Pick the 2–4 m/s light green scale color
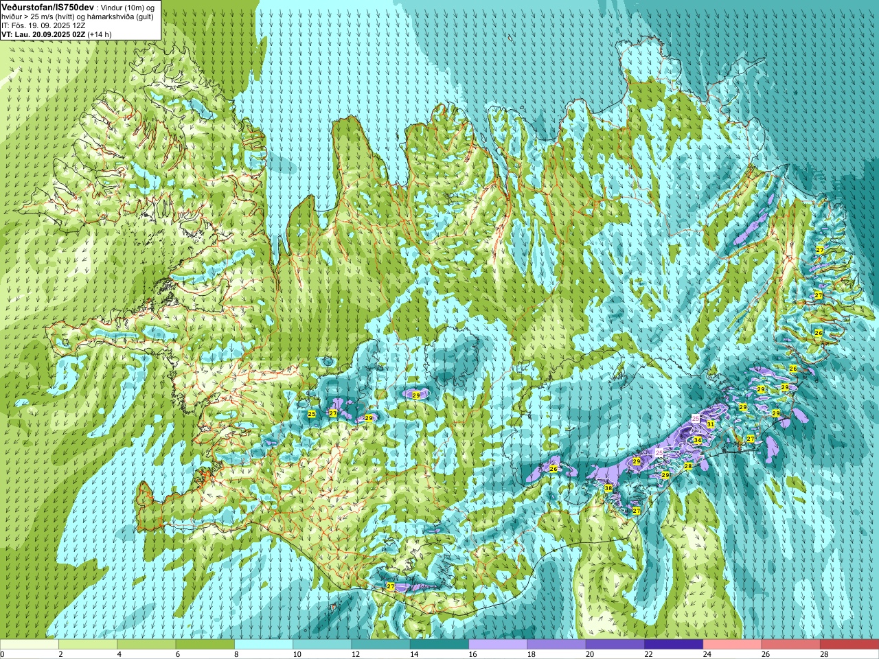879x659 pixels. pos(88,645)
